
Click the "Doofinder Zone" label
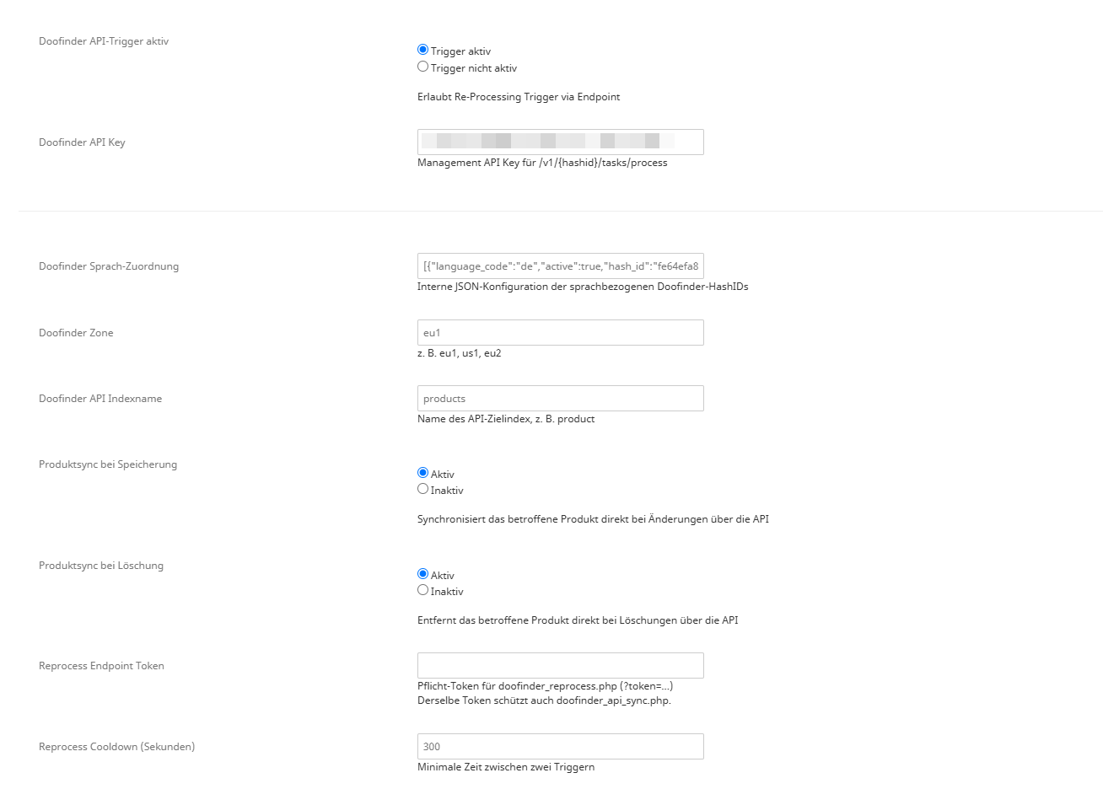tap(76, 333)
